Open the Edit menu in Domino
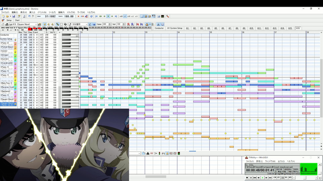The image size is (323, 181). (x=14, y=12)
